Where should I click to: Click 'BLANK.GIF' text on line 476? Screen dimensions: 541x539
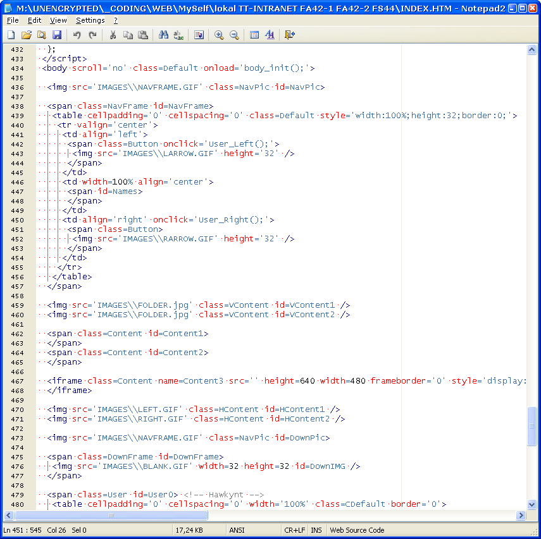point(165,466)
